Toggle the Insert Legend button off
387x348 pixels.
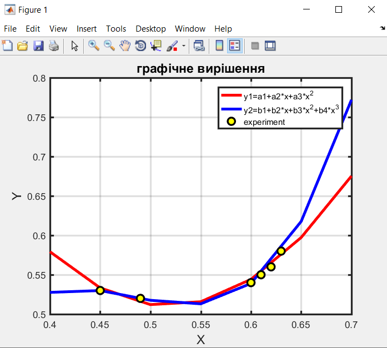pos(235,46)
